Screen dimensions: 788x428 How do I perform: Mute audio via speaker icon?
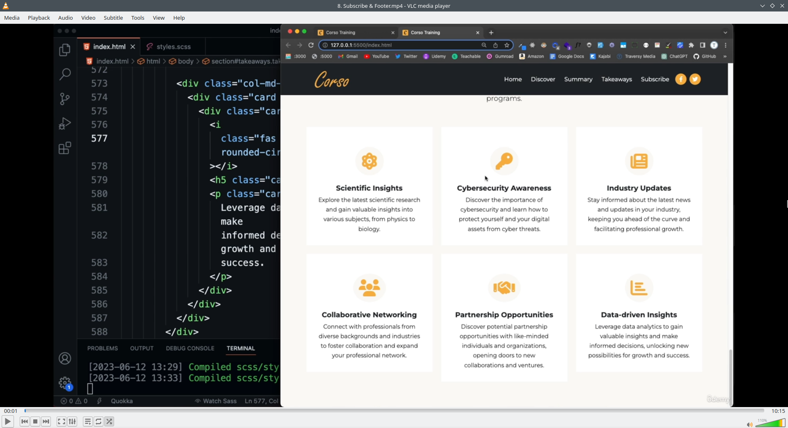point(749,424)
